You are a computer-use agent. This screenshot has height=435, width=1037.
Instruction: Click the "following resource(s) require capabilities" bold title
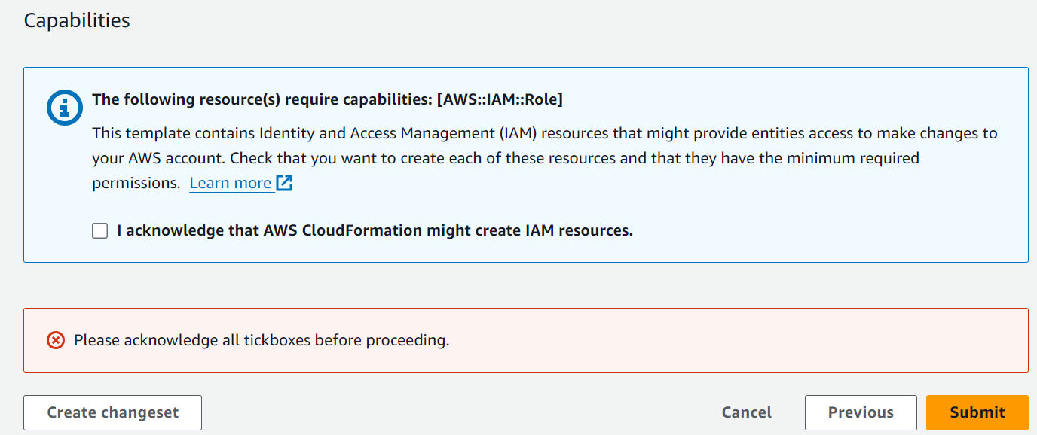[262, 99]
